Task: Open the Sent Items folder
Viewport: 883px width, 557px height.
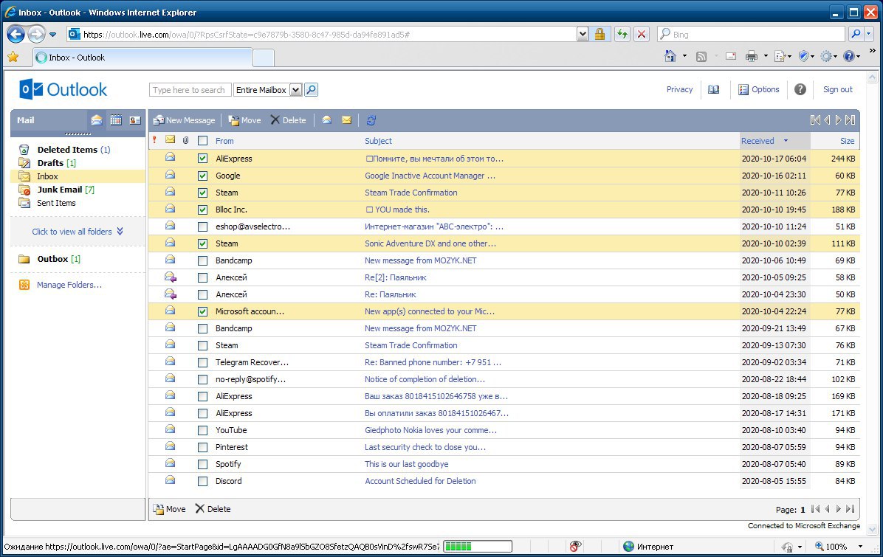Action: tap(56, 203)
